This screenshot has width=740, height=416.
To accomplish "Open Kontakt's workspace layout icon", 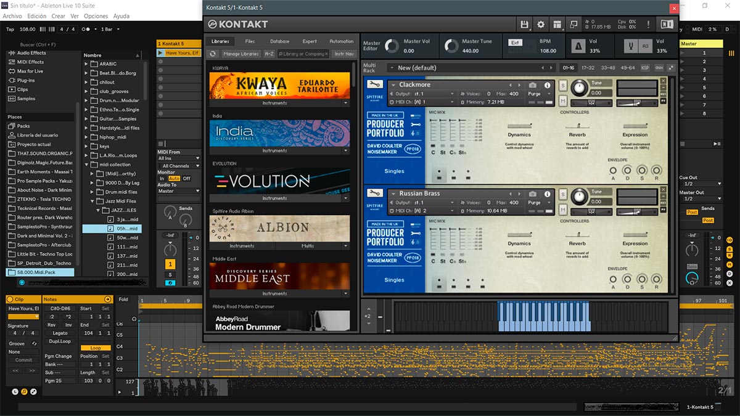I will (557, 24).
